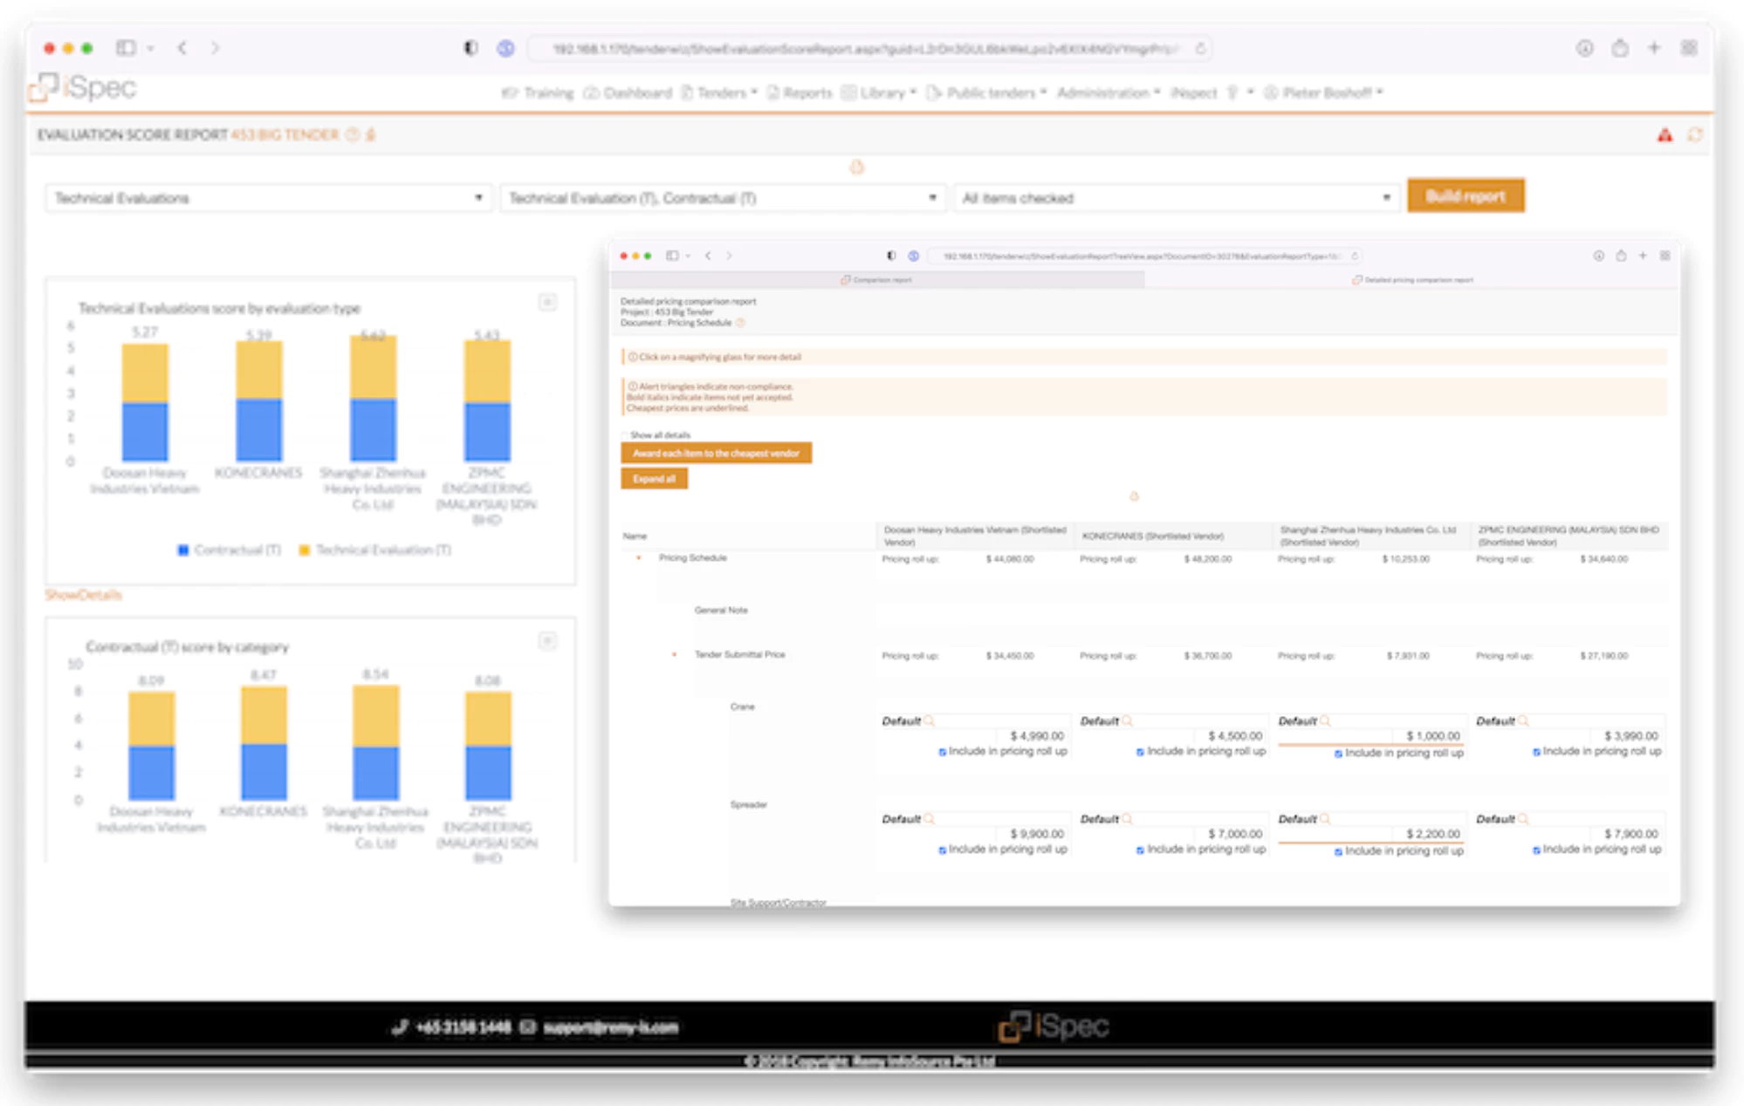Toggle KONECRANES Crane include in pricing roll up

point(1140,752)
